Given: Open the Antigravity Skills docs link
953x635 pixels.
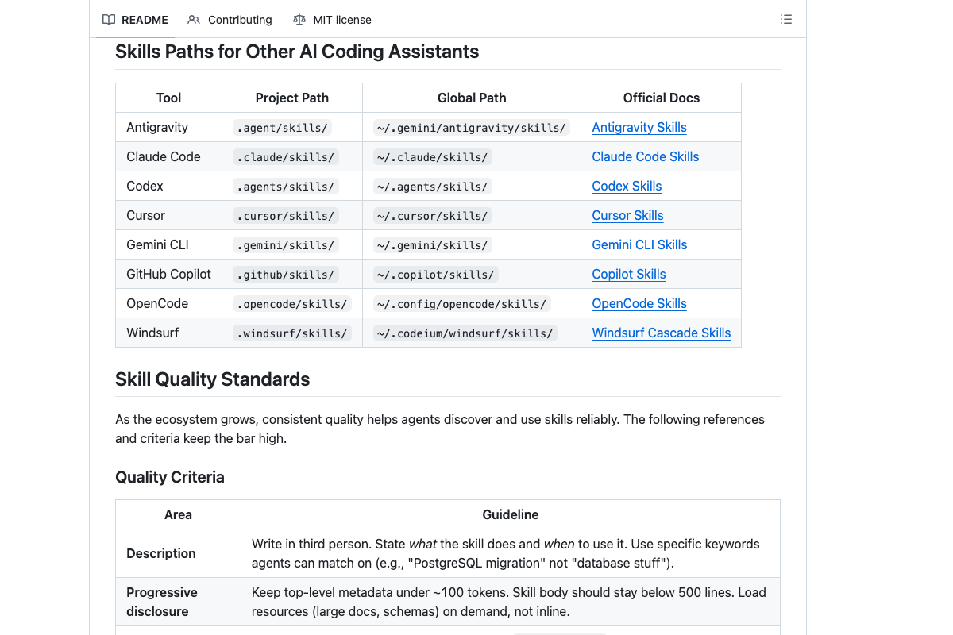Looking at the screenshot, I should click(x=639, y=127).
